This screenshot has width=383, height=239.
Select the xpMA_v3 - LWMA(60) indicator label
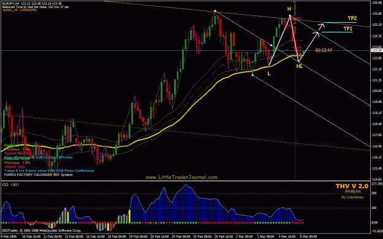tap(20, 10)
